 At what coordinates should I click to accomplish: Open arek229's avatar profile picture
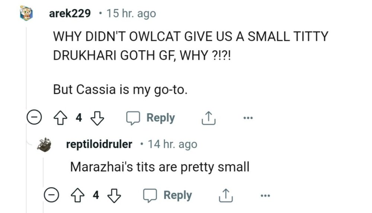[x=27, y=14]
